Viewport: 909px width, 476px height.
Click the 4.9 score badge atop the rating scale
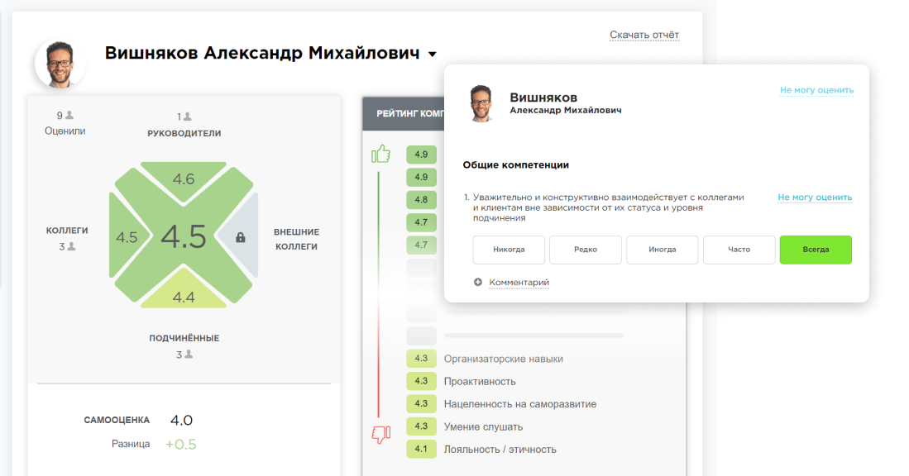click(x=421, y=154)
